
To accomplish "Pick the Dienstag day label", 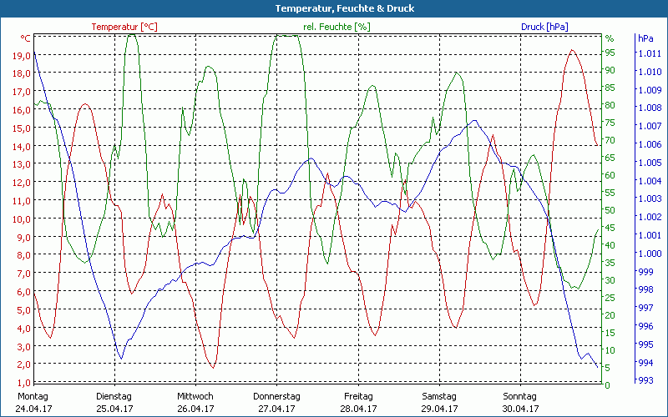I will tap(114, 396).
